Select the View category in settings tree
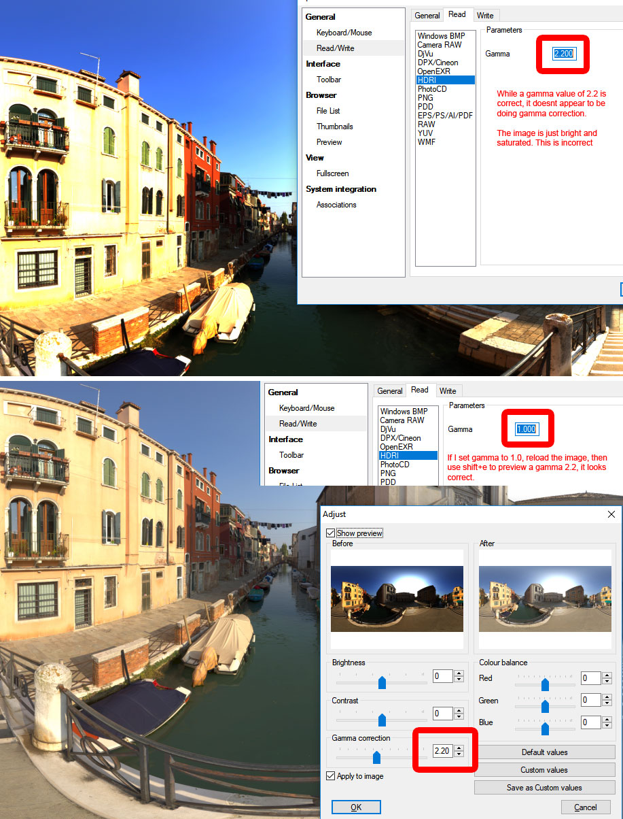This screenshot has width=623, height=819. pos(315,158)
